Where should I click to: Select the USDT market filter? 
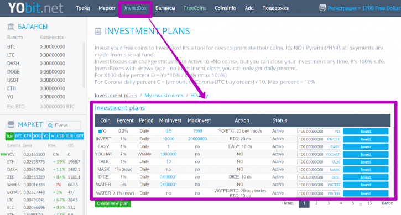coord(79,136)
